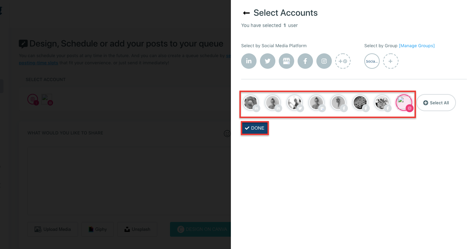Open the Manage Groups link
The width and height of the screenshot is (471, 249).
click(x=417, y=45)
